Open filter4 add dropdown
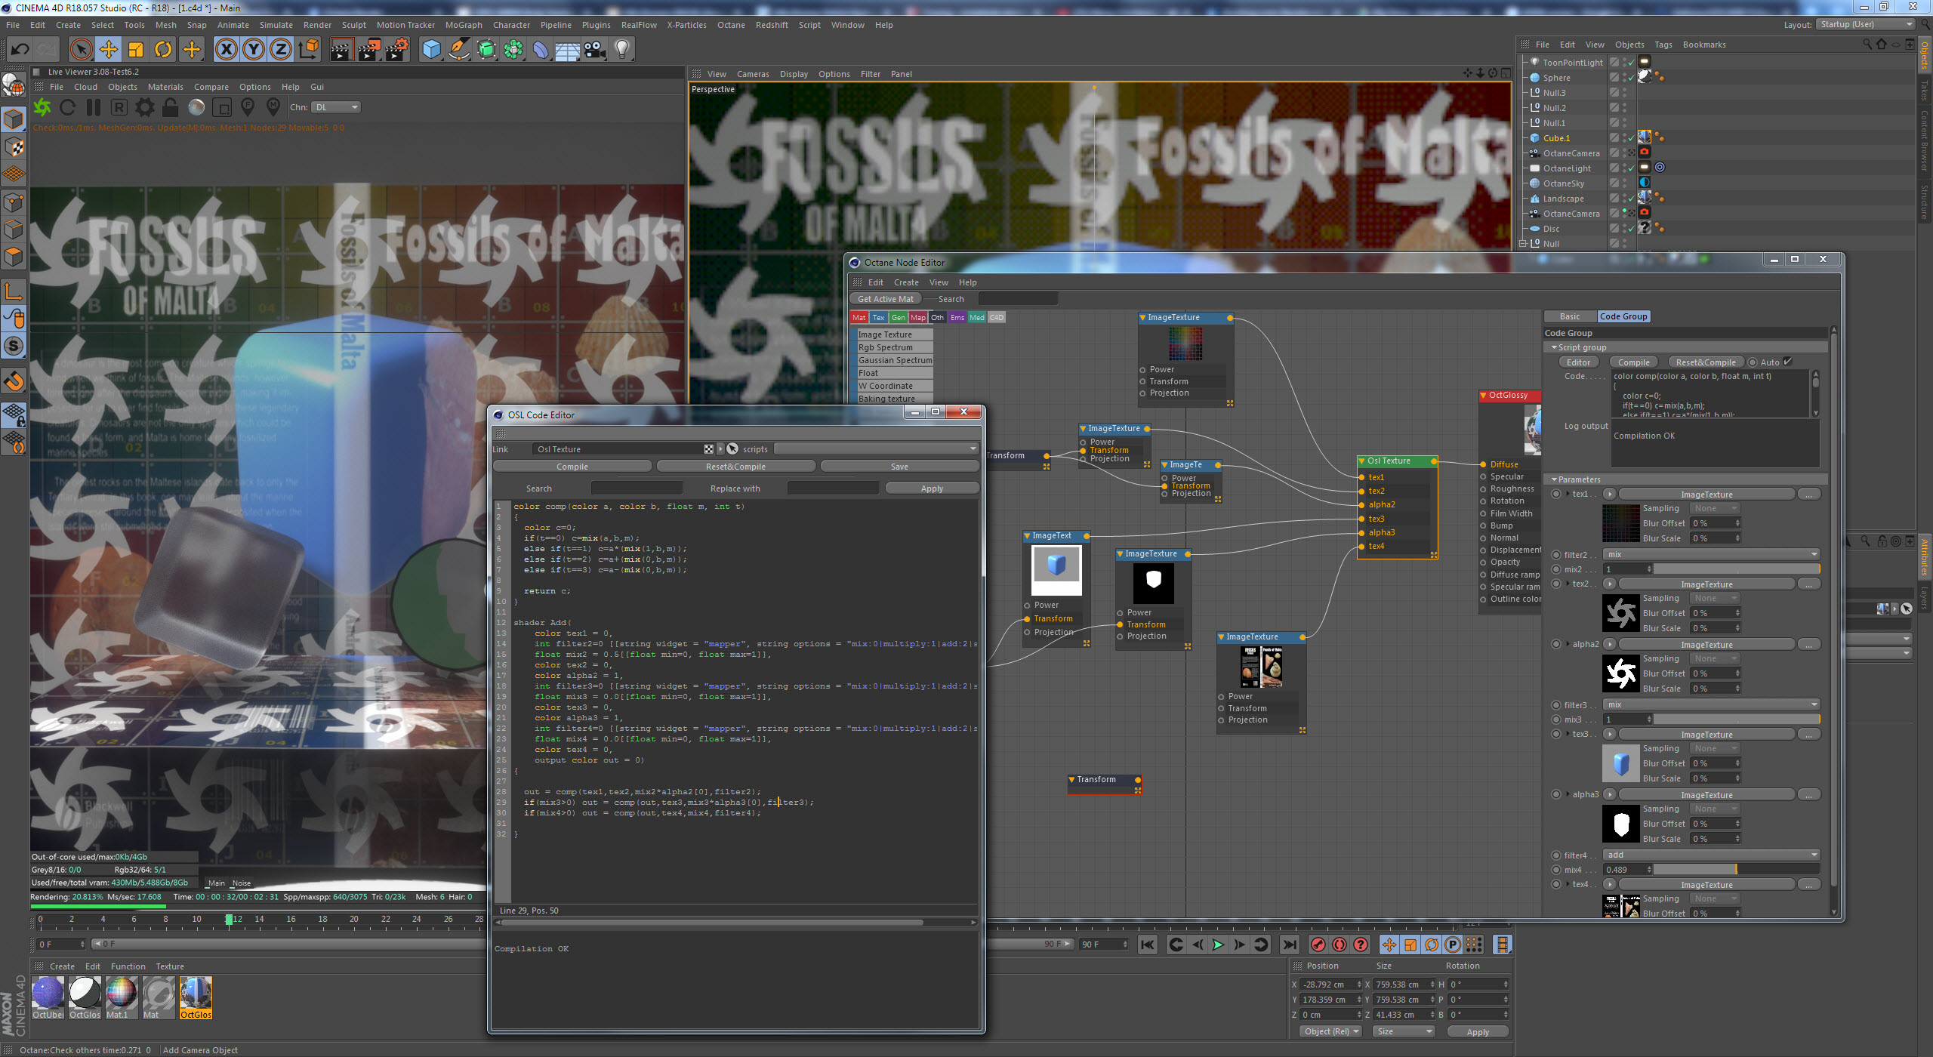 pos(1710,855)
